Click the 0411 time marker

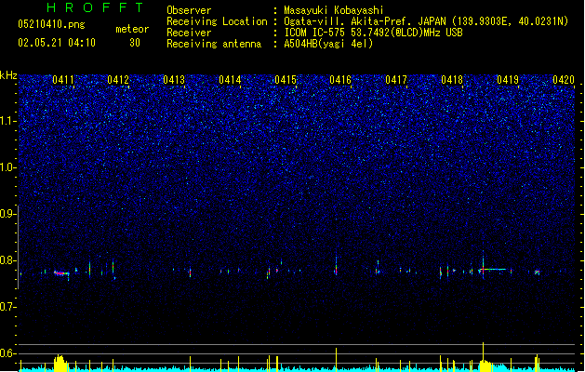click(63, 80)
